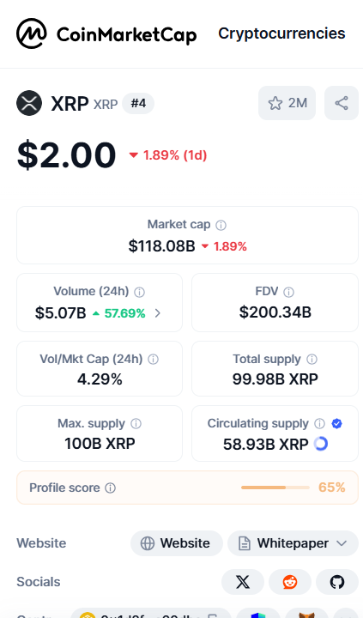This screenshot has width=363, height=618.
Task: Open the GitHub repository link
Action: (x=337, y=582)
